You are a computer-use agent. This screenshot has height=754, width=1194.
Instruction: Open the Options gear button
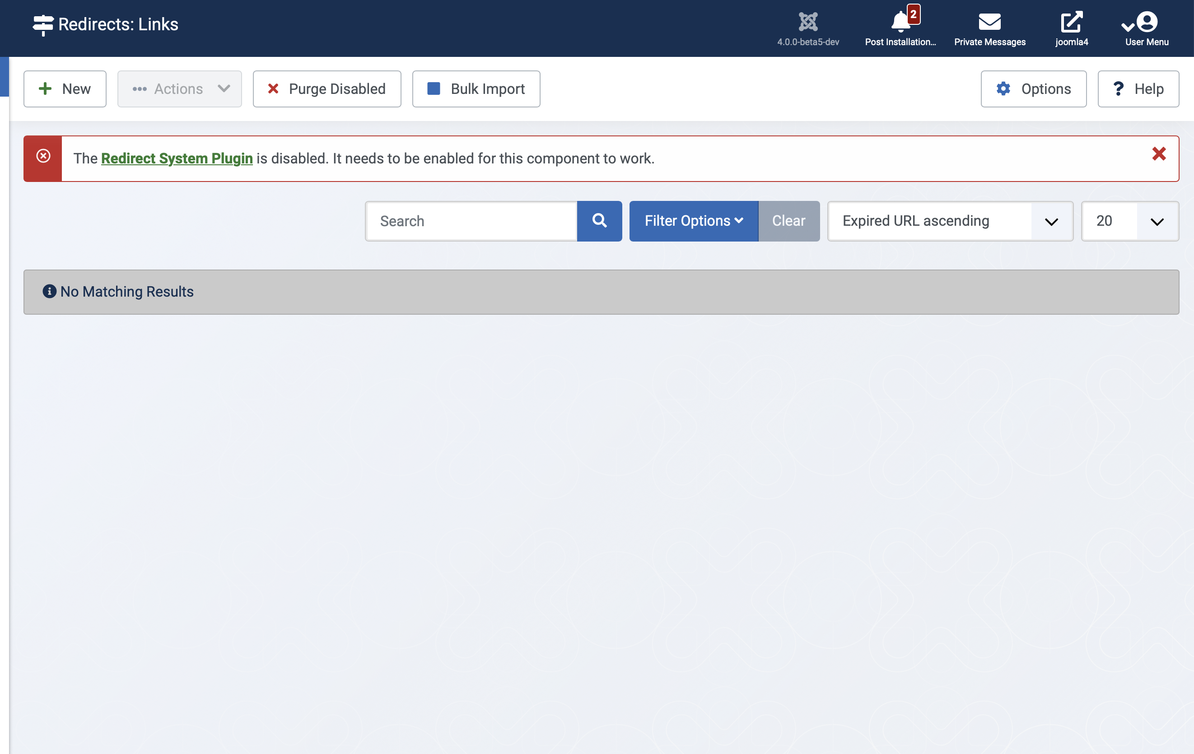coord(1033,89)
